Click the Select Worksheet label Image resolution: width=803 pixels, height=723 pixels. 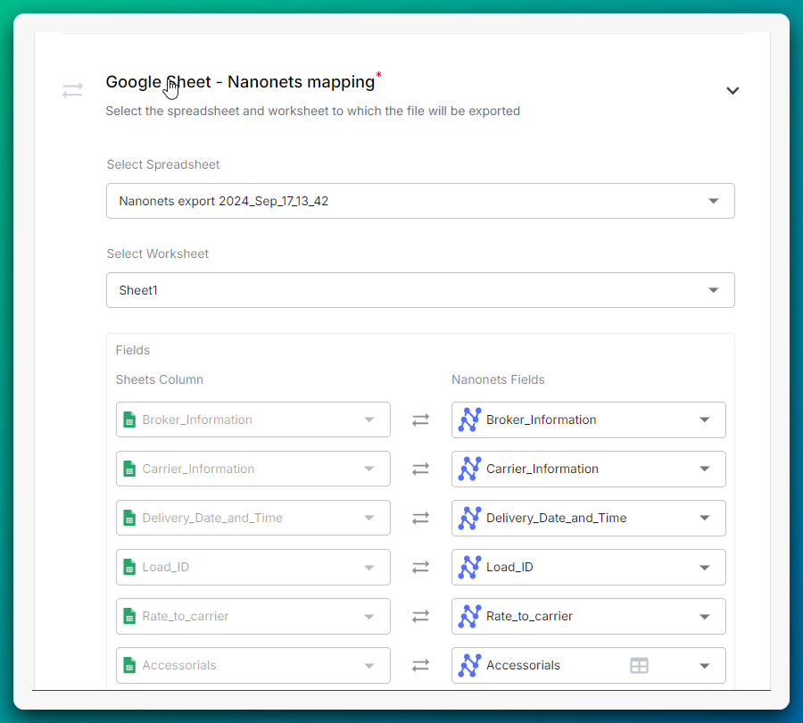coord(158,253)
